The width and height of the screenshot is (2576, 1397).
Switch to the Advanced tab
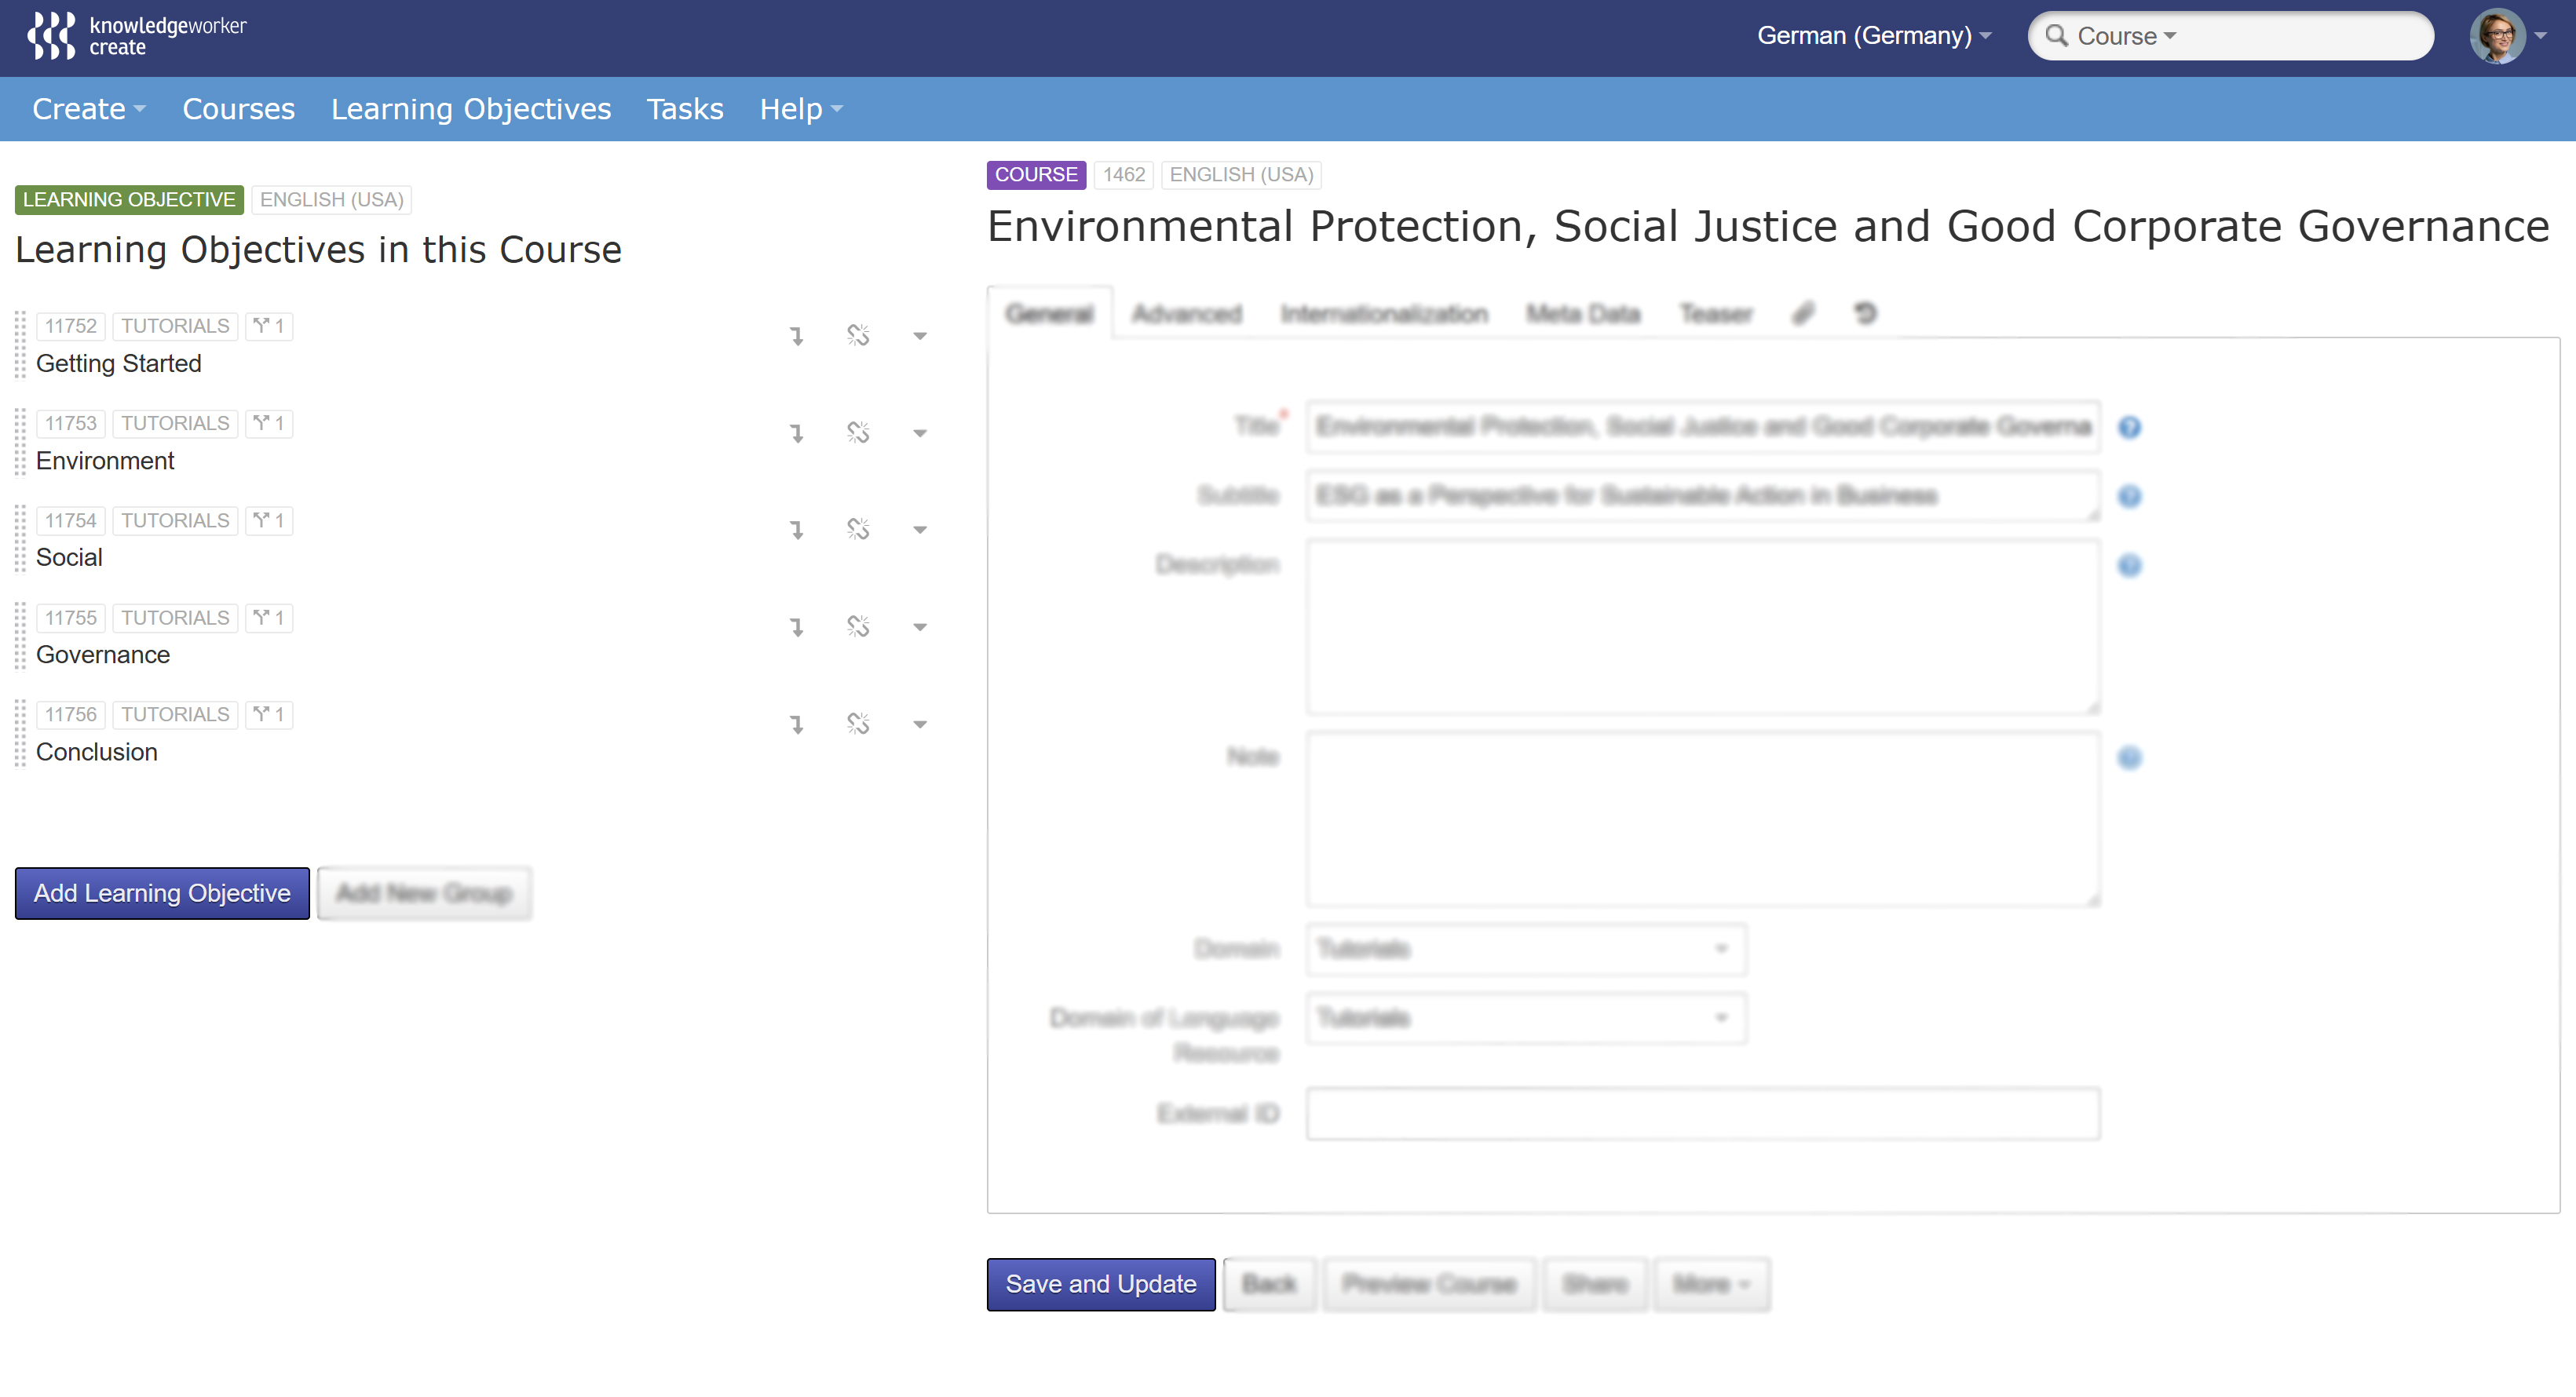point(1186,314)
